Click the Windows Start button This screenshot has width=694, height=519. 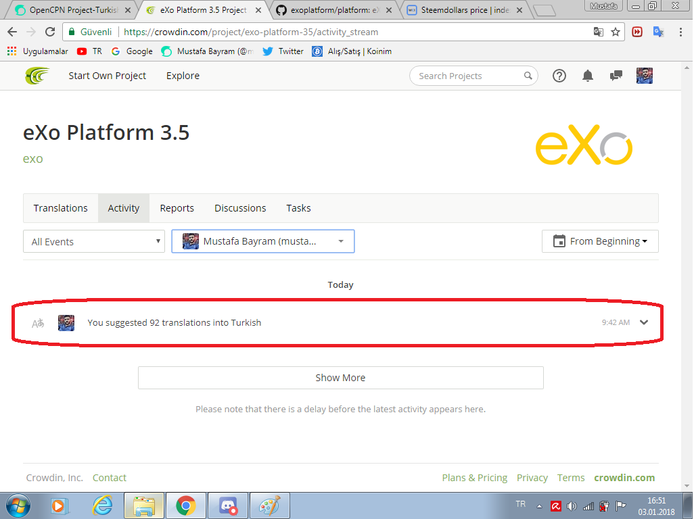[x=18, y=505]
